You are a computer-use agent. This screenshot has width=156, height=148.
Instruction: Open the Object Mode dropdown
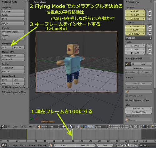click(x=49, y=127)
